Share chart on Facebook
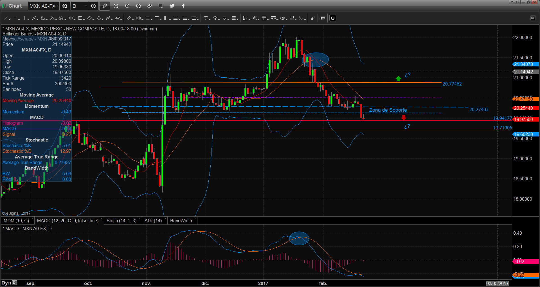 [183, 6]
